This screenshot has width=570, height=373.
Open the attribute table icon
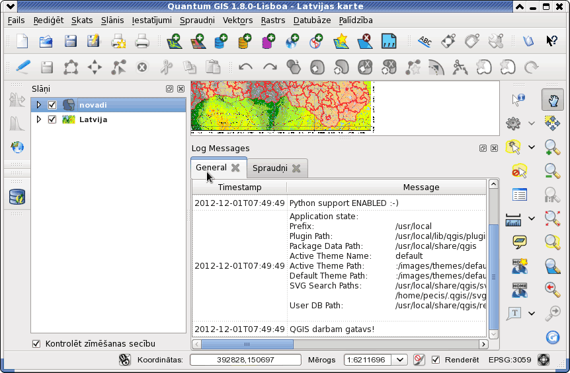click(x=520, y=195)
